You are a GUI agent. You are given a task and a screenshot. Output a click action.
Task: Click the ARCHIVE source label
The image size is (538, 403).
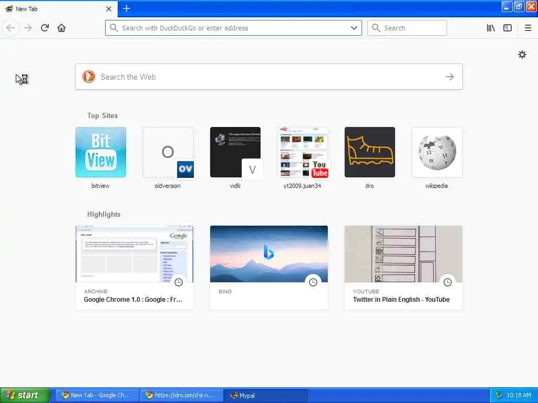(96, 291)
